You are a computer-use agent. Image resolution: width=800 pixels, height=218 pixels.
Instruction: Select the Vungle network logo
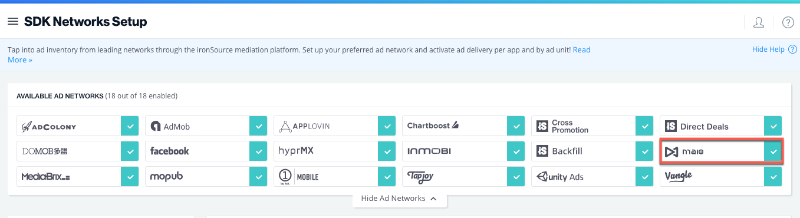679,176
